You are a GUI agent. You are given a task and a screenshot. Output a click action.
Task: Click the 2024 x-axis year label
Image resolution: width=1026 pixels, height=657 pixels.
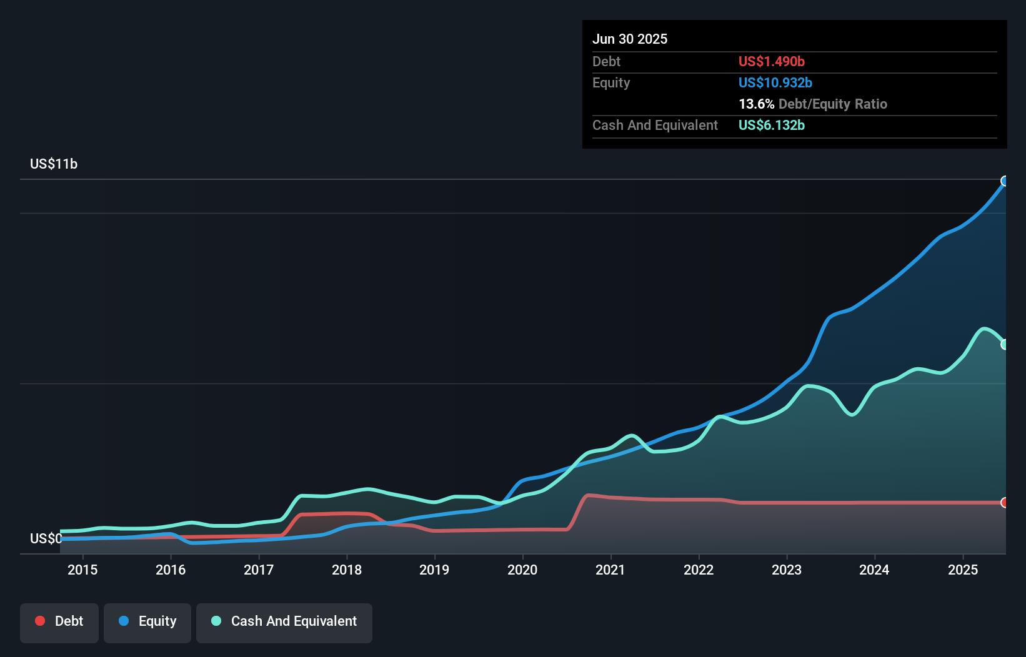coord(874,570)
